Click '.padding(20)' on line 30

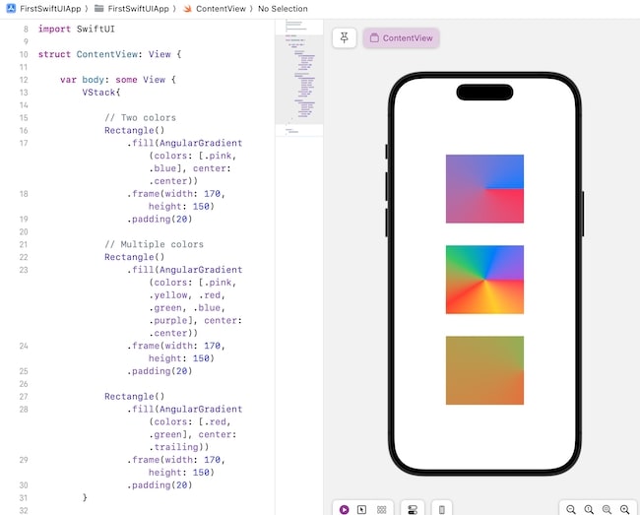pyautogui.click(x=160, y=485)
